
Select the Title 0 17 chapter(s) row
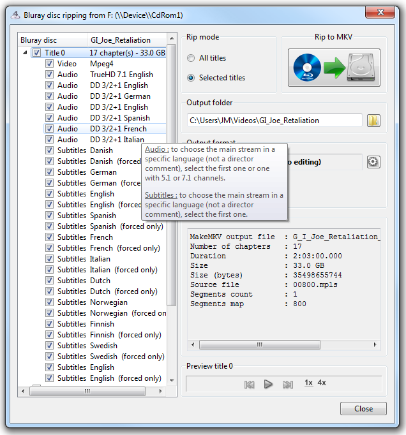coord(98,53)
